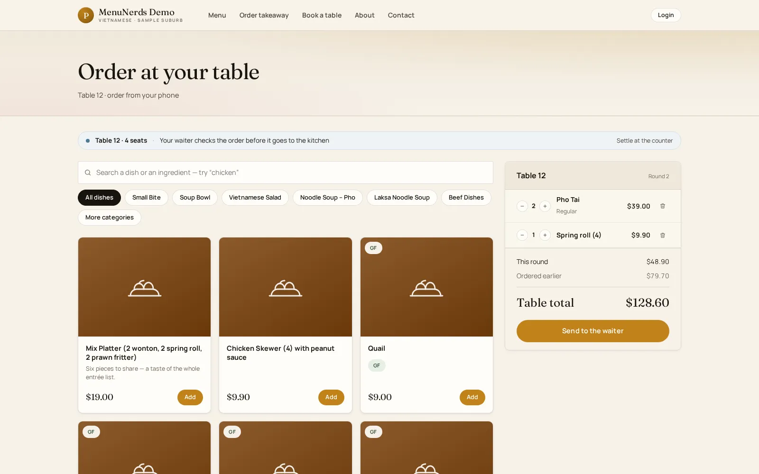
Task: Click the Ordered earlier $79.70 amount
Action: (658, 276)
